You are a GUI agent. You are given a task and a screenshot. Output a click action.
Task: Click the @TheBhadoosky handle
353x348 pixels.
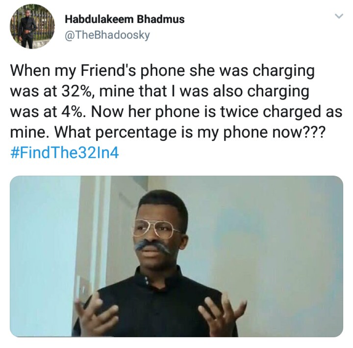[x=107, y=35]
